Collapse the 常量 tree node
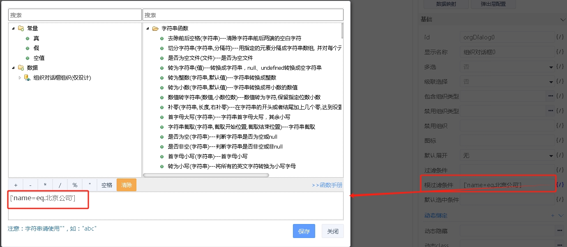The width and height of the screenshot is (567, 247). point(13,28)
